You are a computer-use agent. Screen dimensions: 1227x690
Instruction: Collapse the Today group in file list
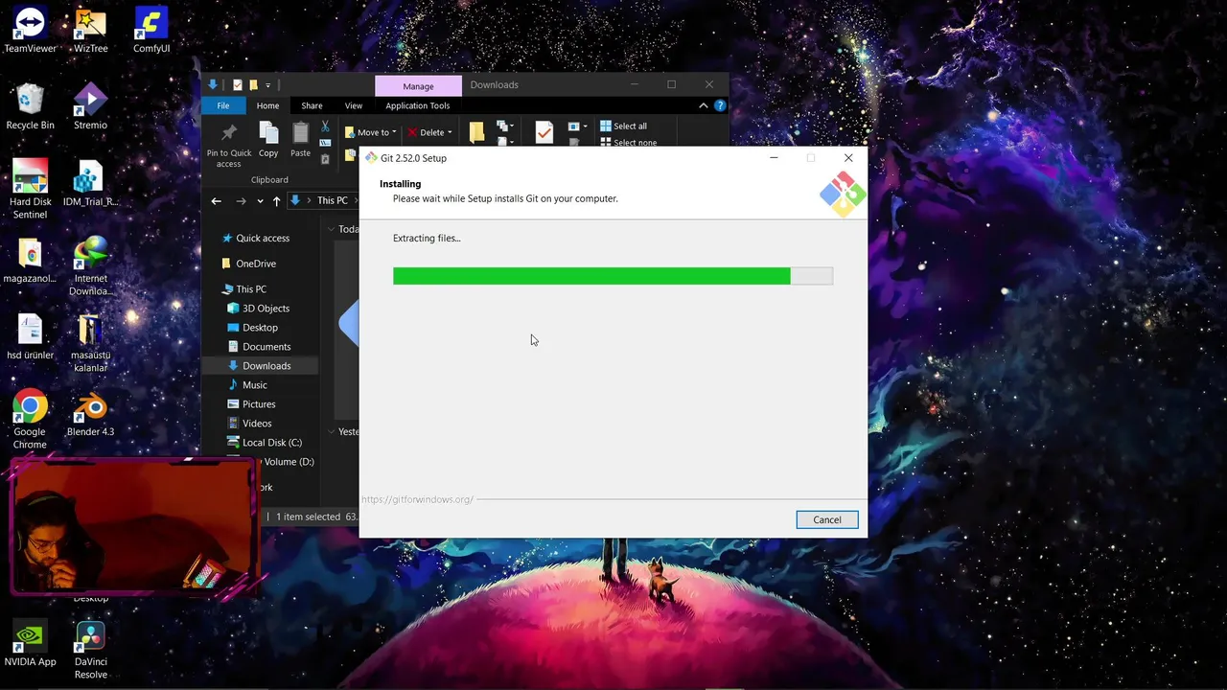332,229
